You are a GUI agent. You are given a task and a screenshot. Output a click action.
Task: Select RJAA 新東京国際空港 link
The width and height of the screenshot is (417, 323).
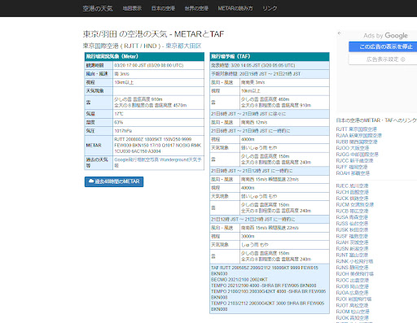click(x=359, y=135)
